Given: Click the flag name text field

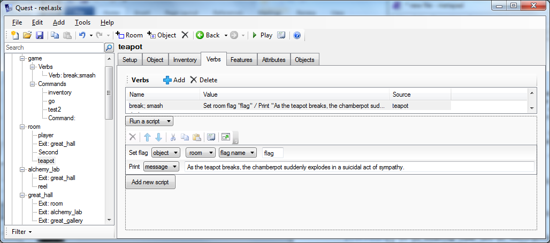Looking at the screenshot, I should point(273,153).
